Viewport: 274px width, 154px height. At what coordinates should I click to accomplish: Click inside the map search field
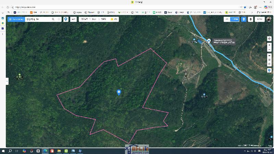[38, 19]
